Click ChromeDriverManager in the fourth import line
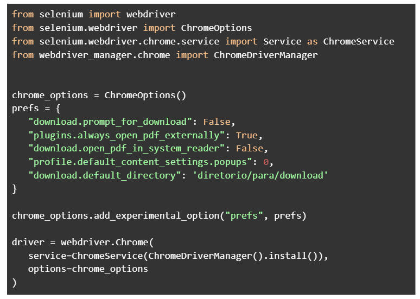 (266, 55)
